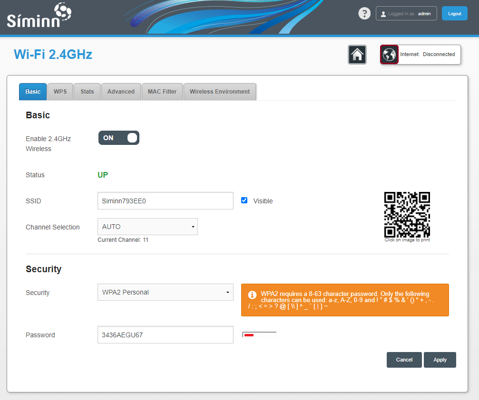Uncheck the Visible SSID checkbox
479x400 pixels.
pyautogui.click(x=244, y=200)
